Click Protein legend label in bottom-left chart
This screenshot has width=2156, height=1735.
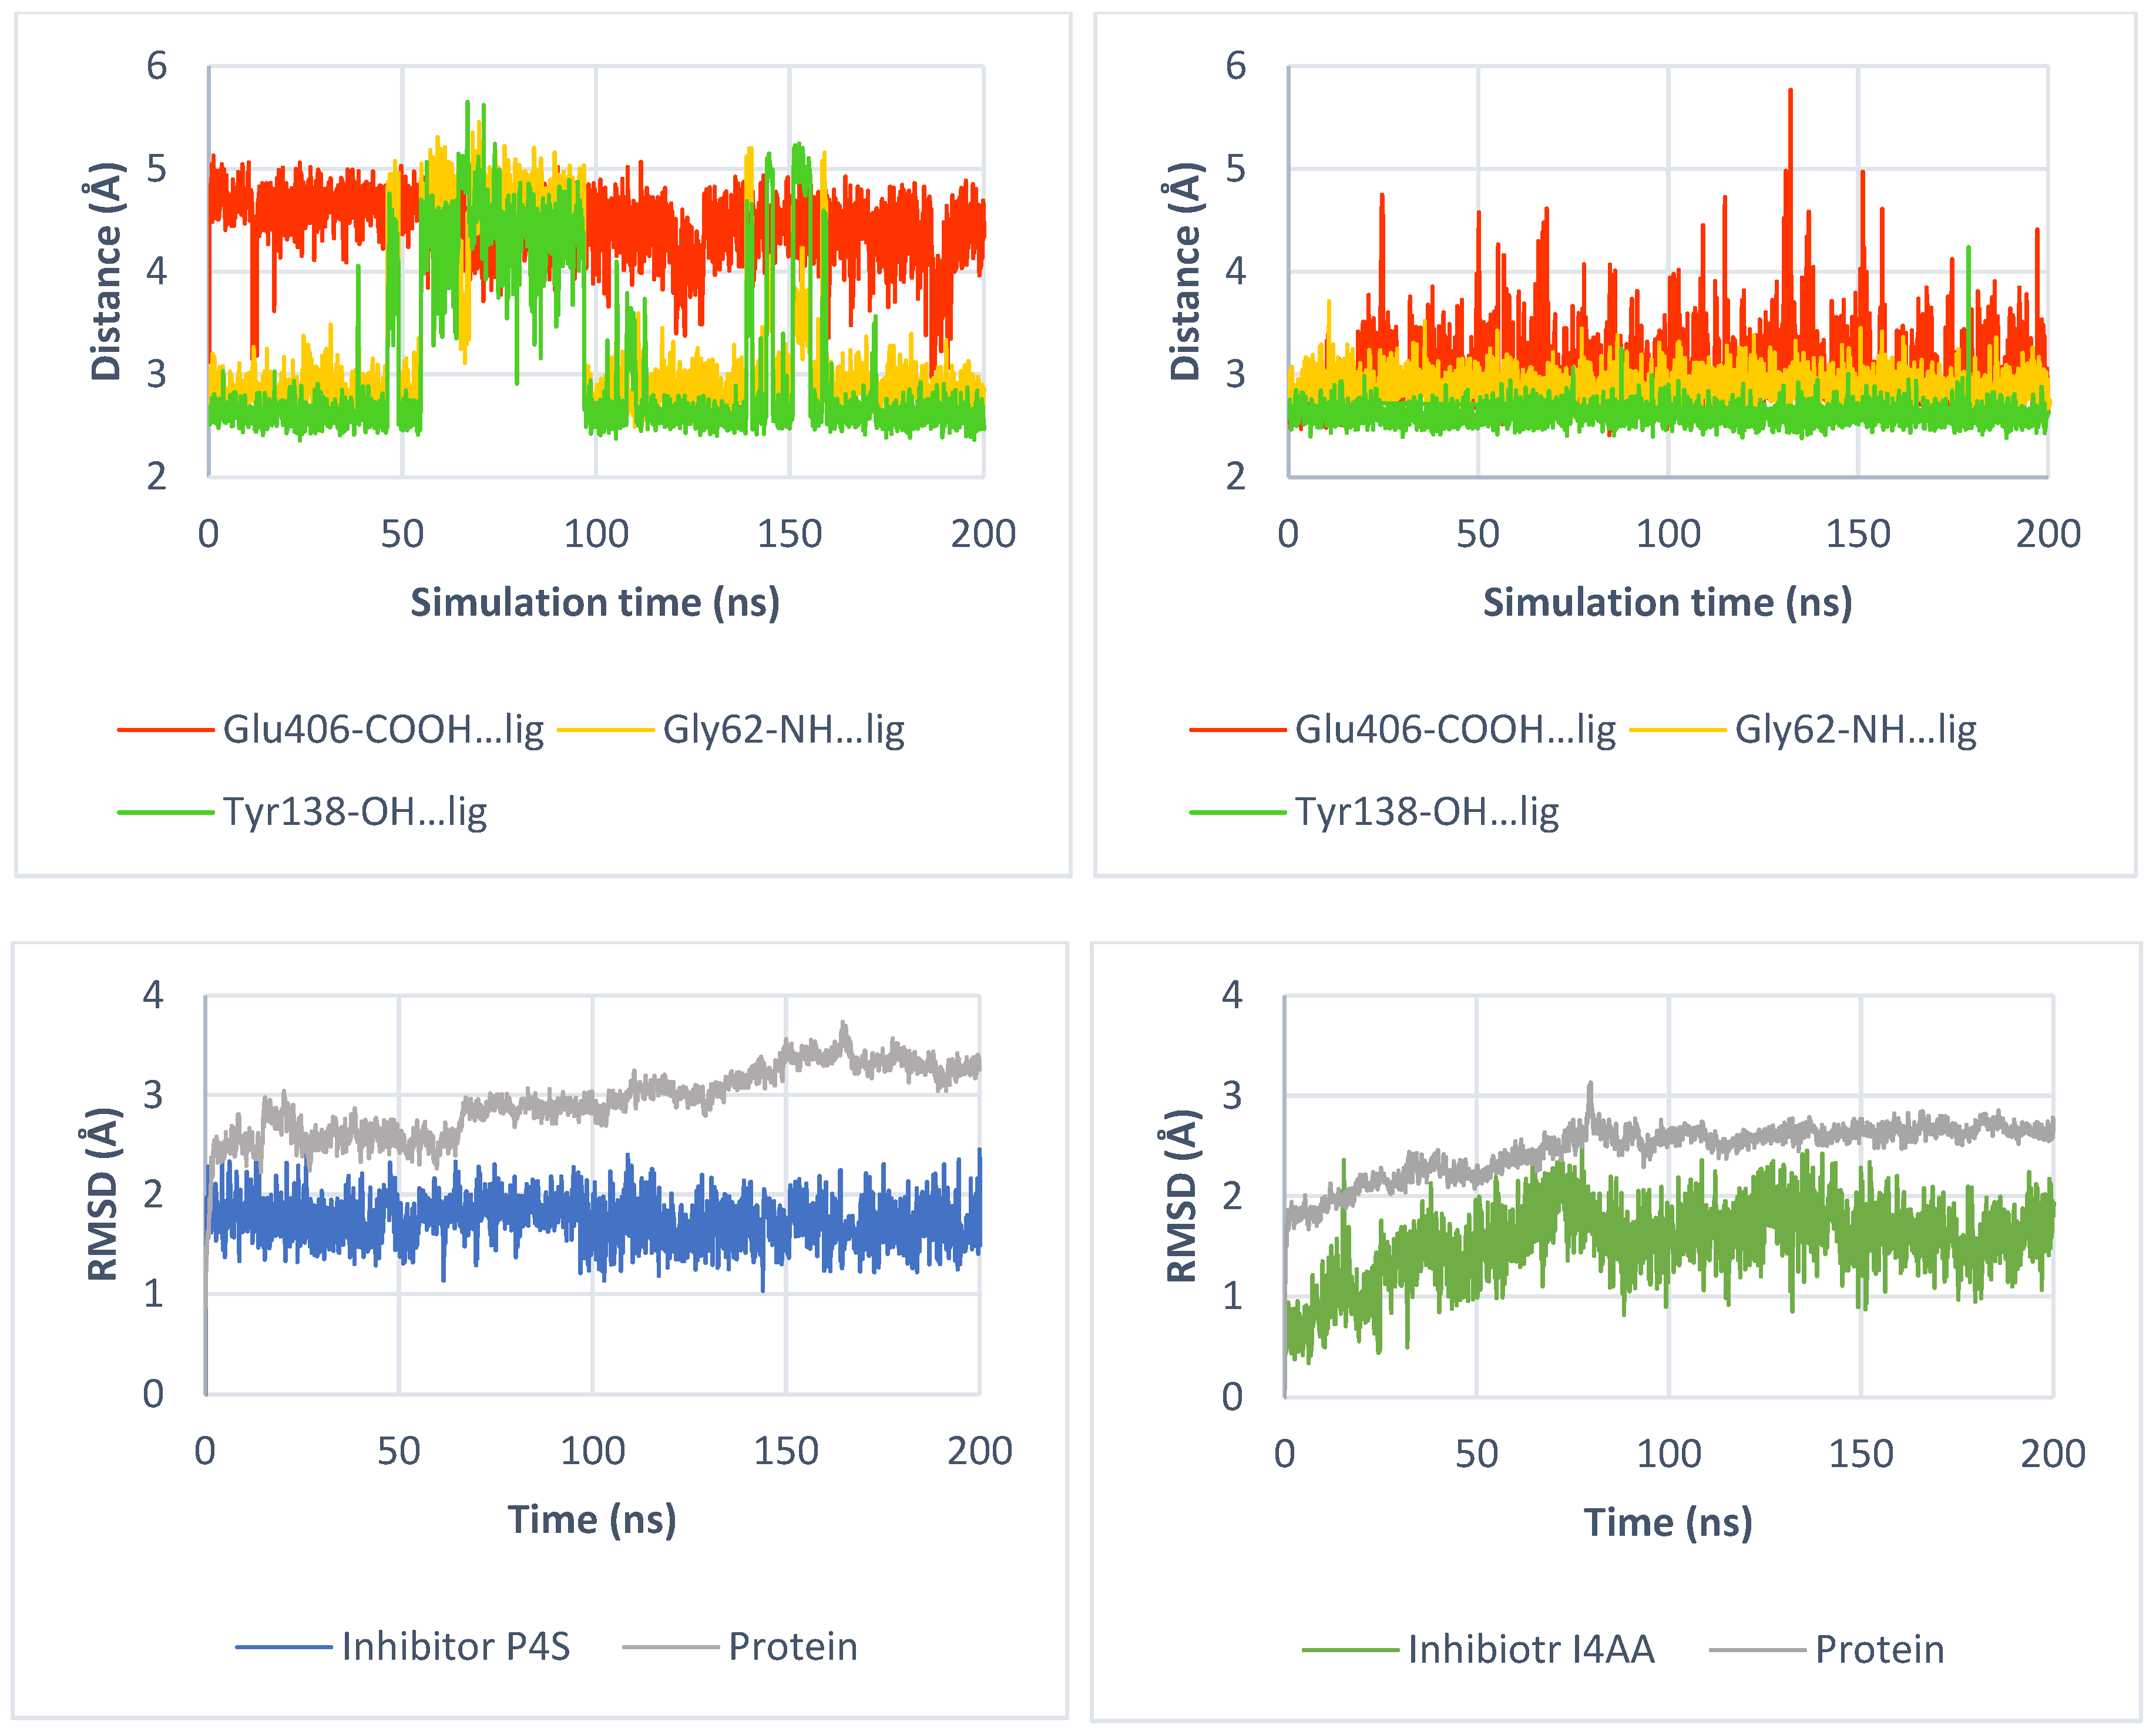coord(793,1647)
